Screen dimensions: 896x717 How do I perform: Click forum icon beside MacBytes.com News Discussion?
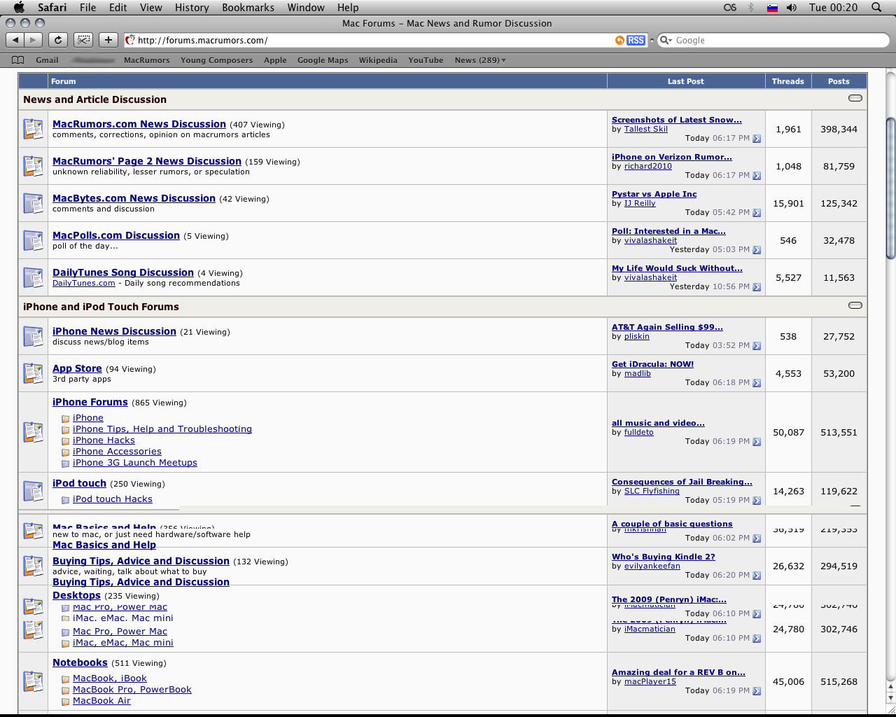pos(33,203)
